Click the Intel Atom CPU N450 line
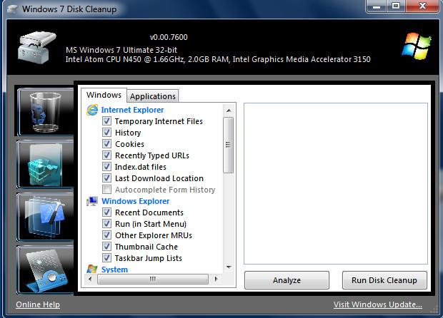Image resolution: width=443 pixels, height=318 pixels. [x=218, y=59]
